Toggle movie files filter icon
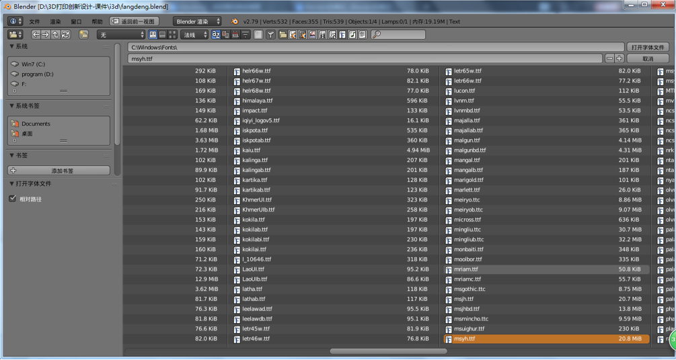This screenshot has width=676, height=360. 322,34
